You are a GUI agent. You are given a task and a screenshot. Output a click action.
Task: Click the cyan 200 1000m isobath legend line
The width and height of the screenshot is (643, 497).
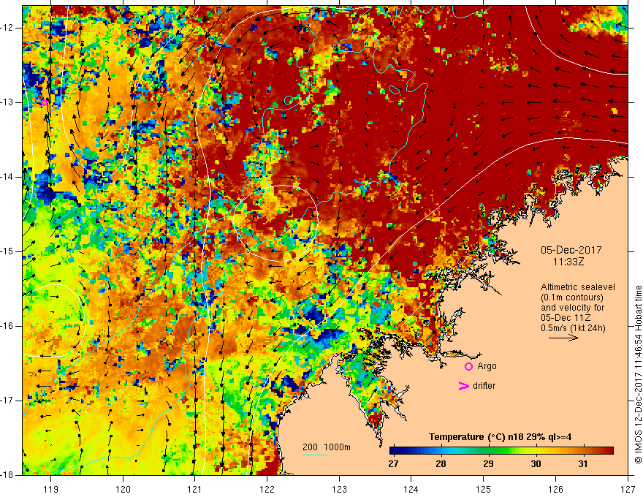(x=314, y=455)
